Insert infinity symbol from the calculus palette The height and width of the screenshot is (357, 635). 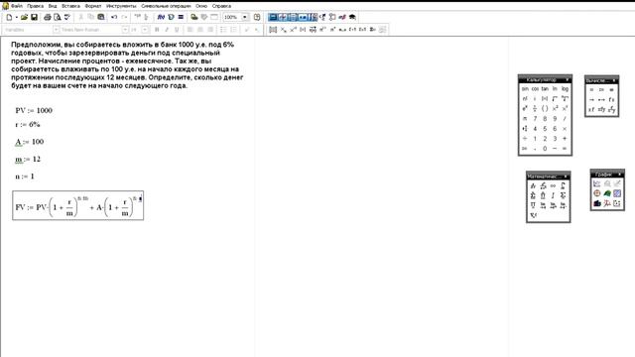tap(554, 185)
